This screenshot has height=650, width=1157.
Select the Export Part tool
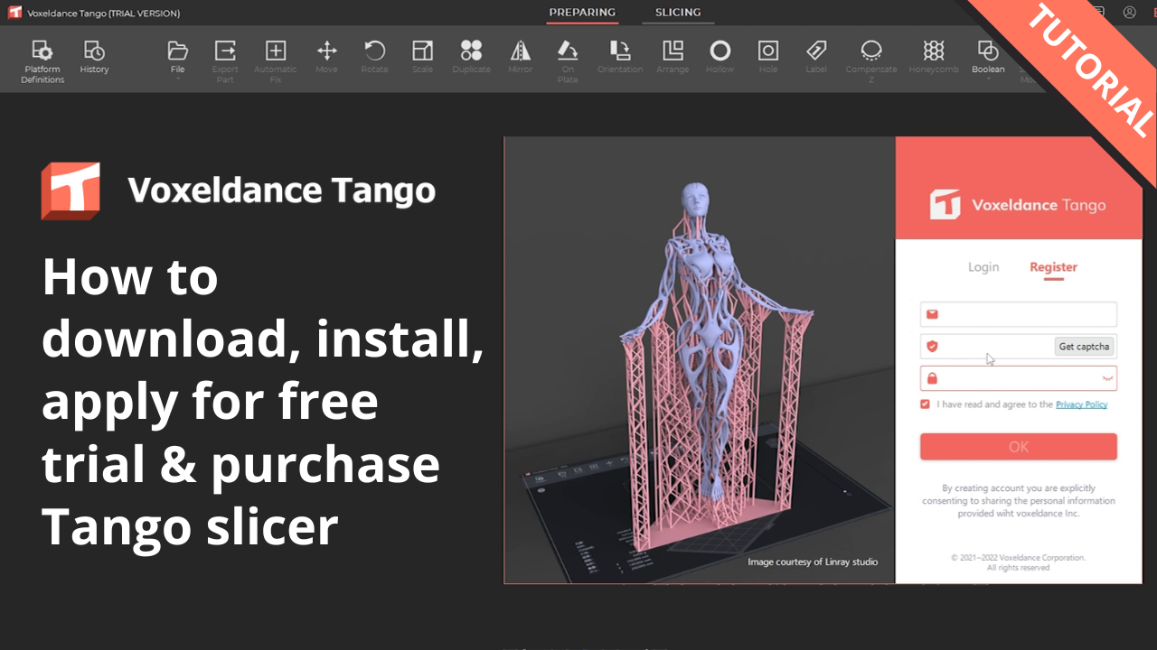coord(225,61)
